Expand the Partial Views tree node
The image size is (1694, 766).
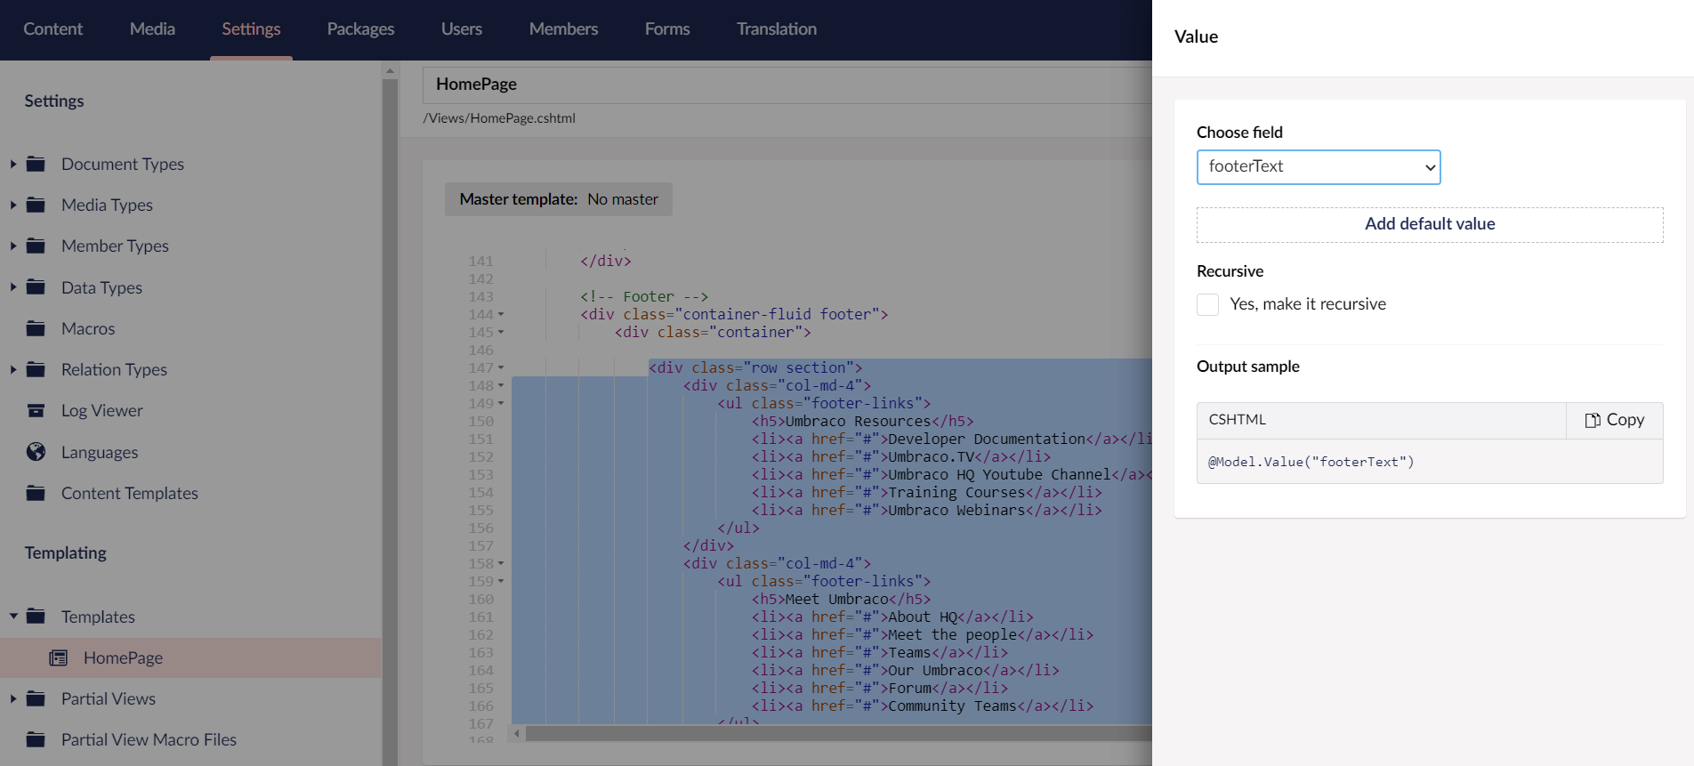click(13, 698)
